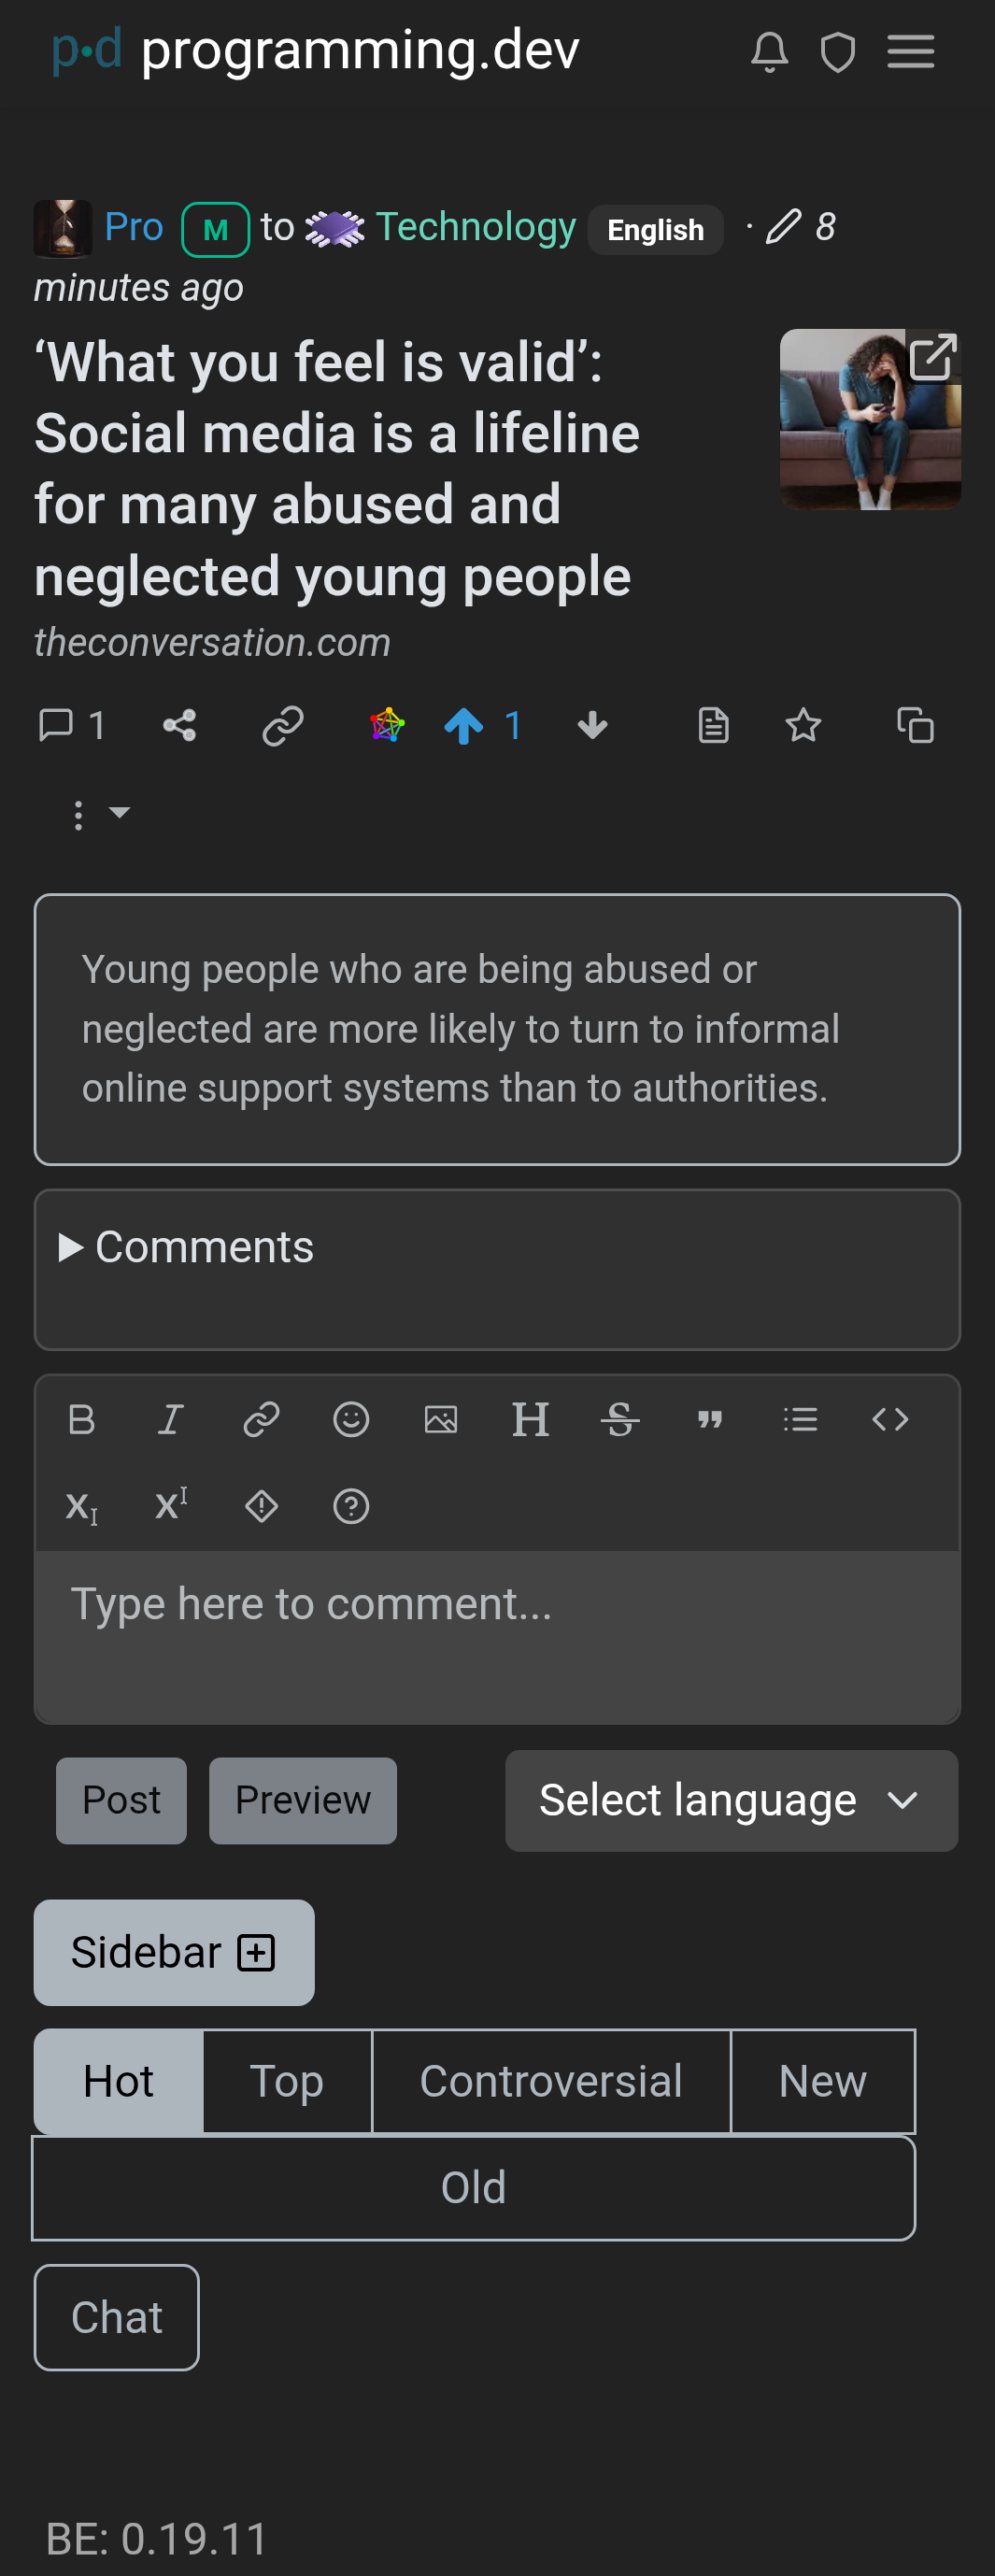Insert spoiler block icon
Screen dimensions: 995x2576
point(261,1506)
